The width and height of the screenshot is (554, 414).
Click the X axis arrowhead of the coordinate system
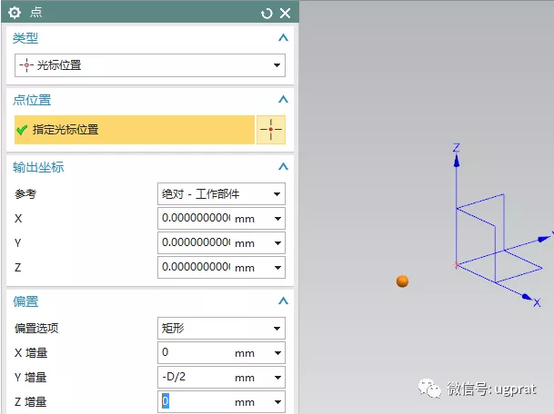tap(527, 297)
